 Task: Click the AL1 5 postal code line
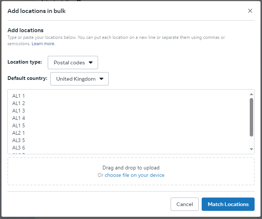tap(19, 125)
